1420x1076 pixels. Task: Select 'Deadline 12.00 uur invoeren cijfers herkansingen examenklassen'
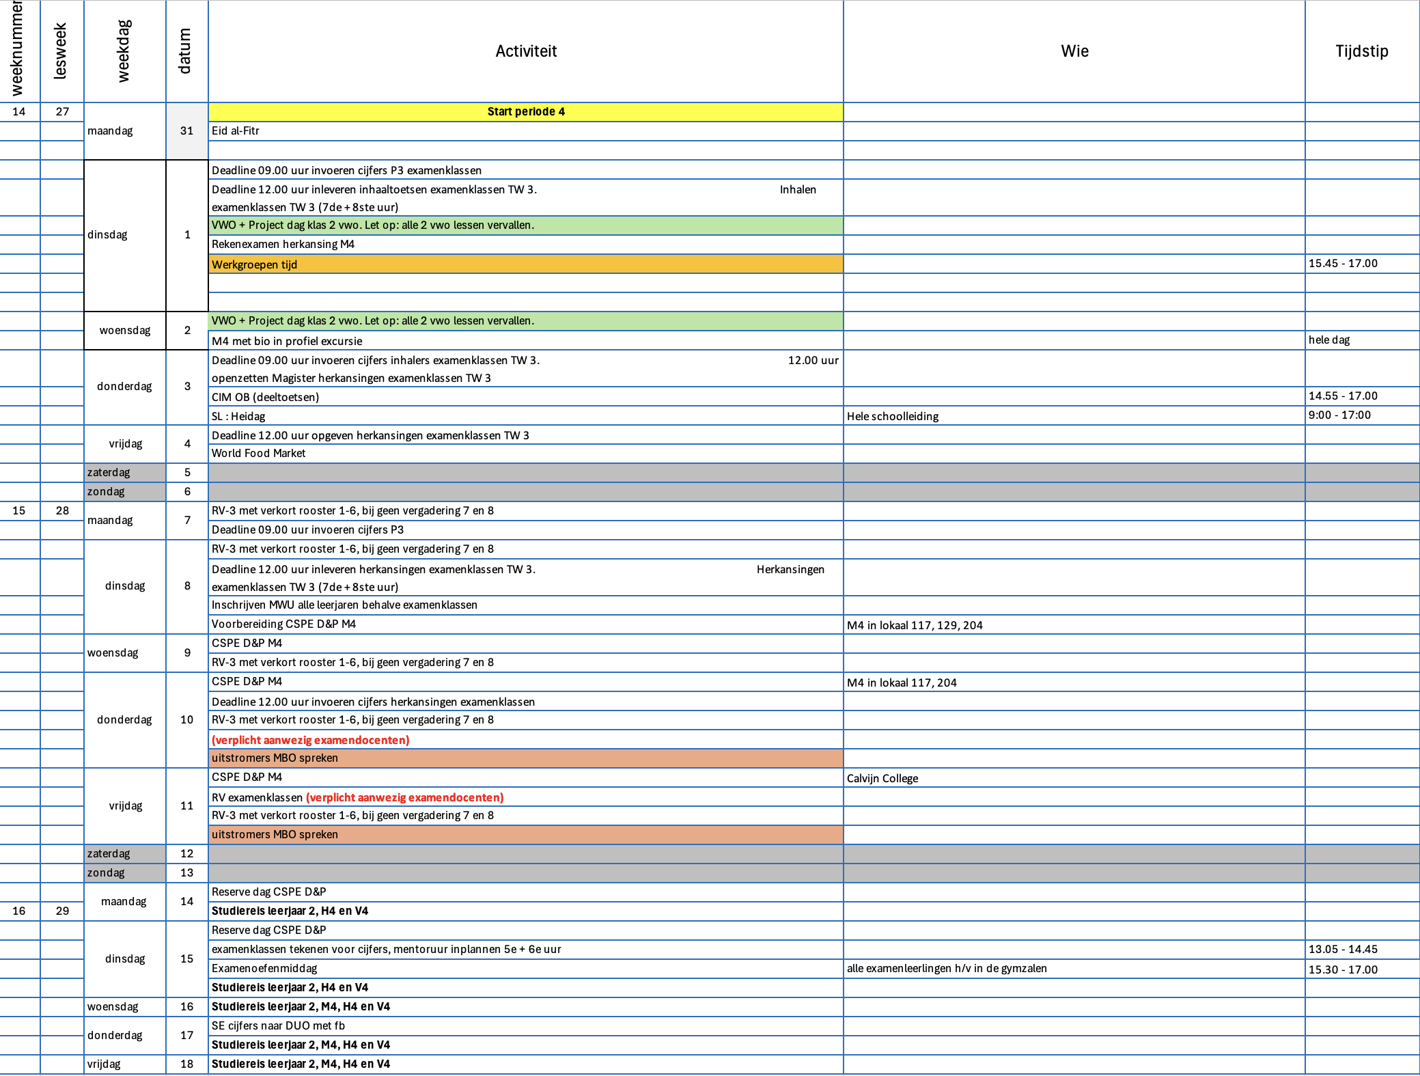(526, 702)
